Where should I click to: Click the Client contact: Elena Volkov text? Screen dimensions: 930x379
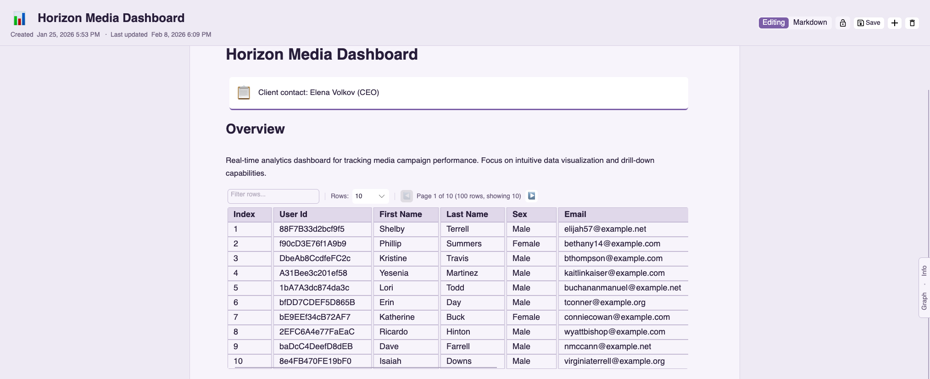point(318,92)
